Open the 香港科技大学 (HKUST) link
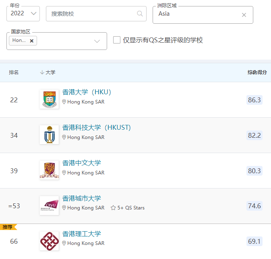 tap(97, 128)
